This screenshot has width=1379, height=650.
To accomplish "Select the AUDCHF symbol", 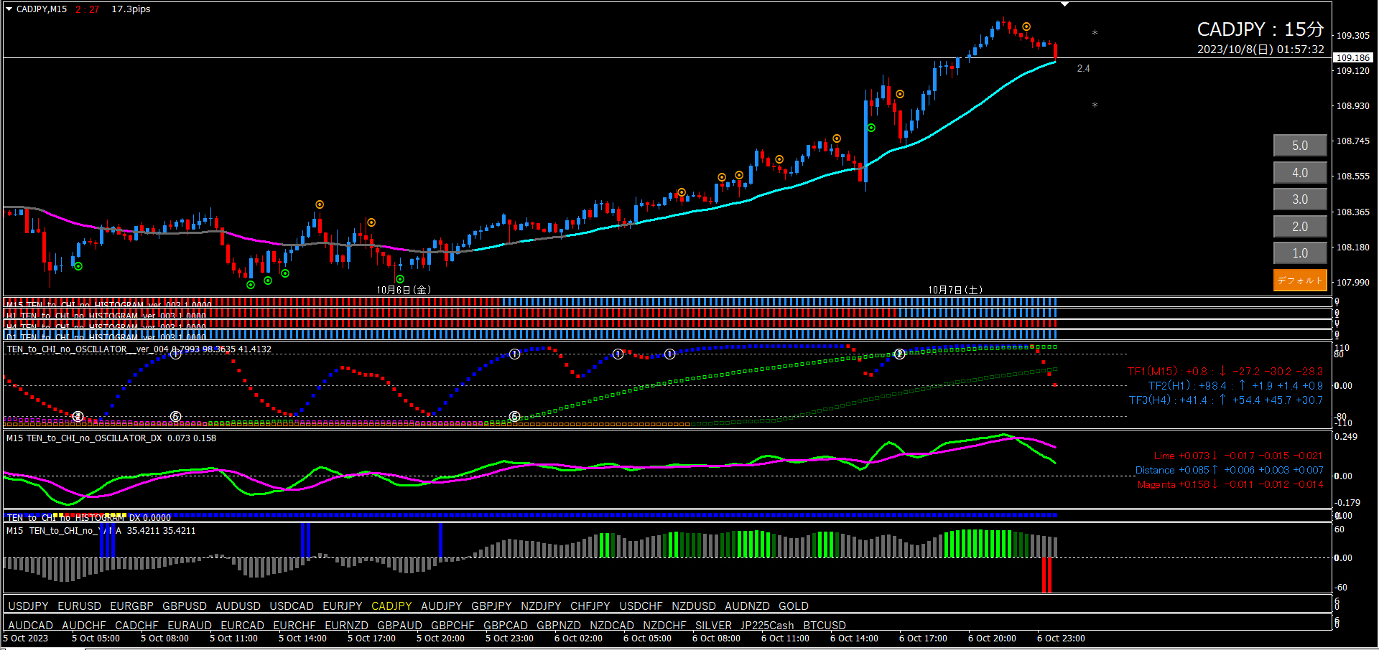I will point(84,626).
